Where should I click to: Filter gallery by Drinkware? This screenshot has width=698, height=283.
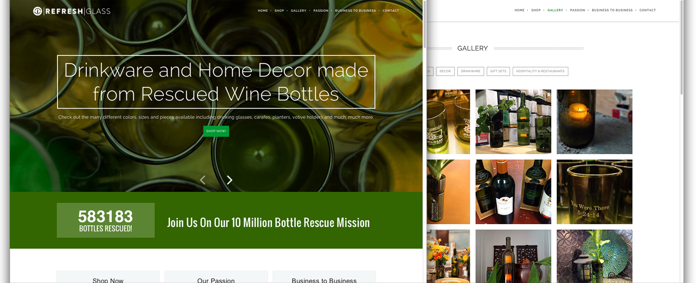(470, 71)
